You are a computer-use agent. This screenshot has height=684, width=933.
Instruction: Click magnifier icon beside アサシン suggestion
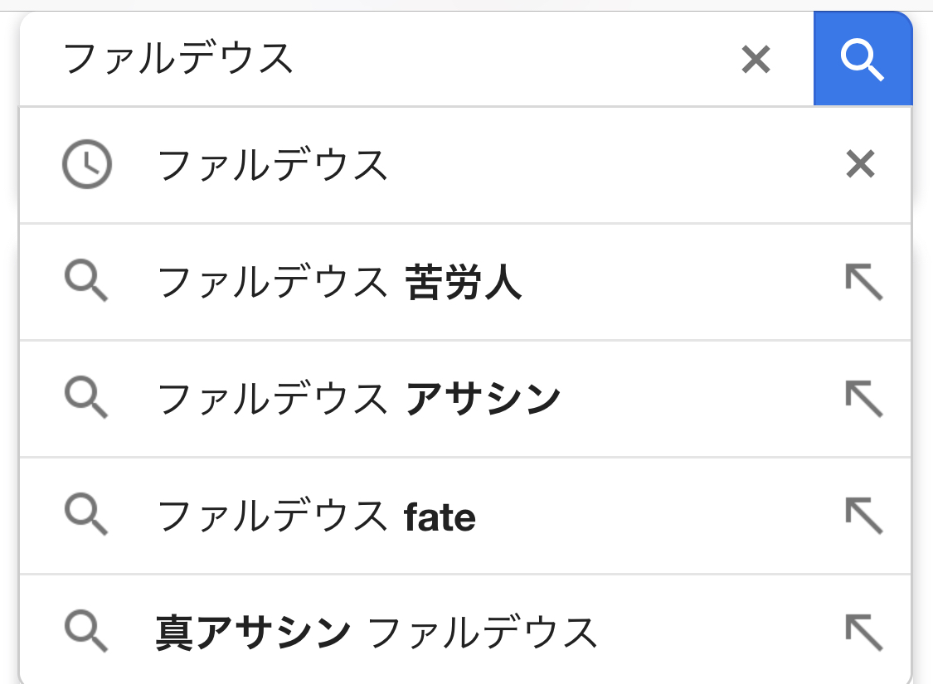[86, 400]
